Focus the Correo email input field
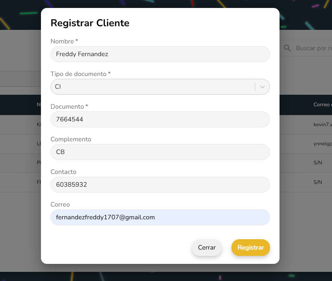 (x=160, y=217)
